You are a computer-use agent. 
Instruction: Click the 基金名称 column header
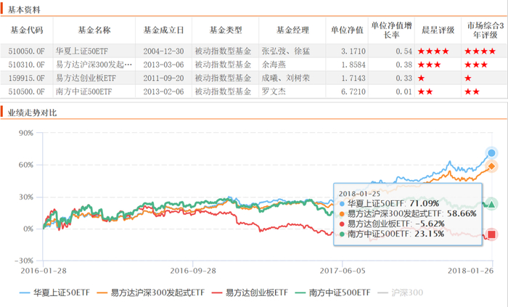(x=94, y=30)
